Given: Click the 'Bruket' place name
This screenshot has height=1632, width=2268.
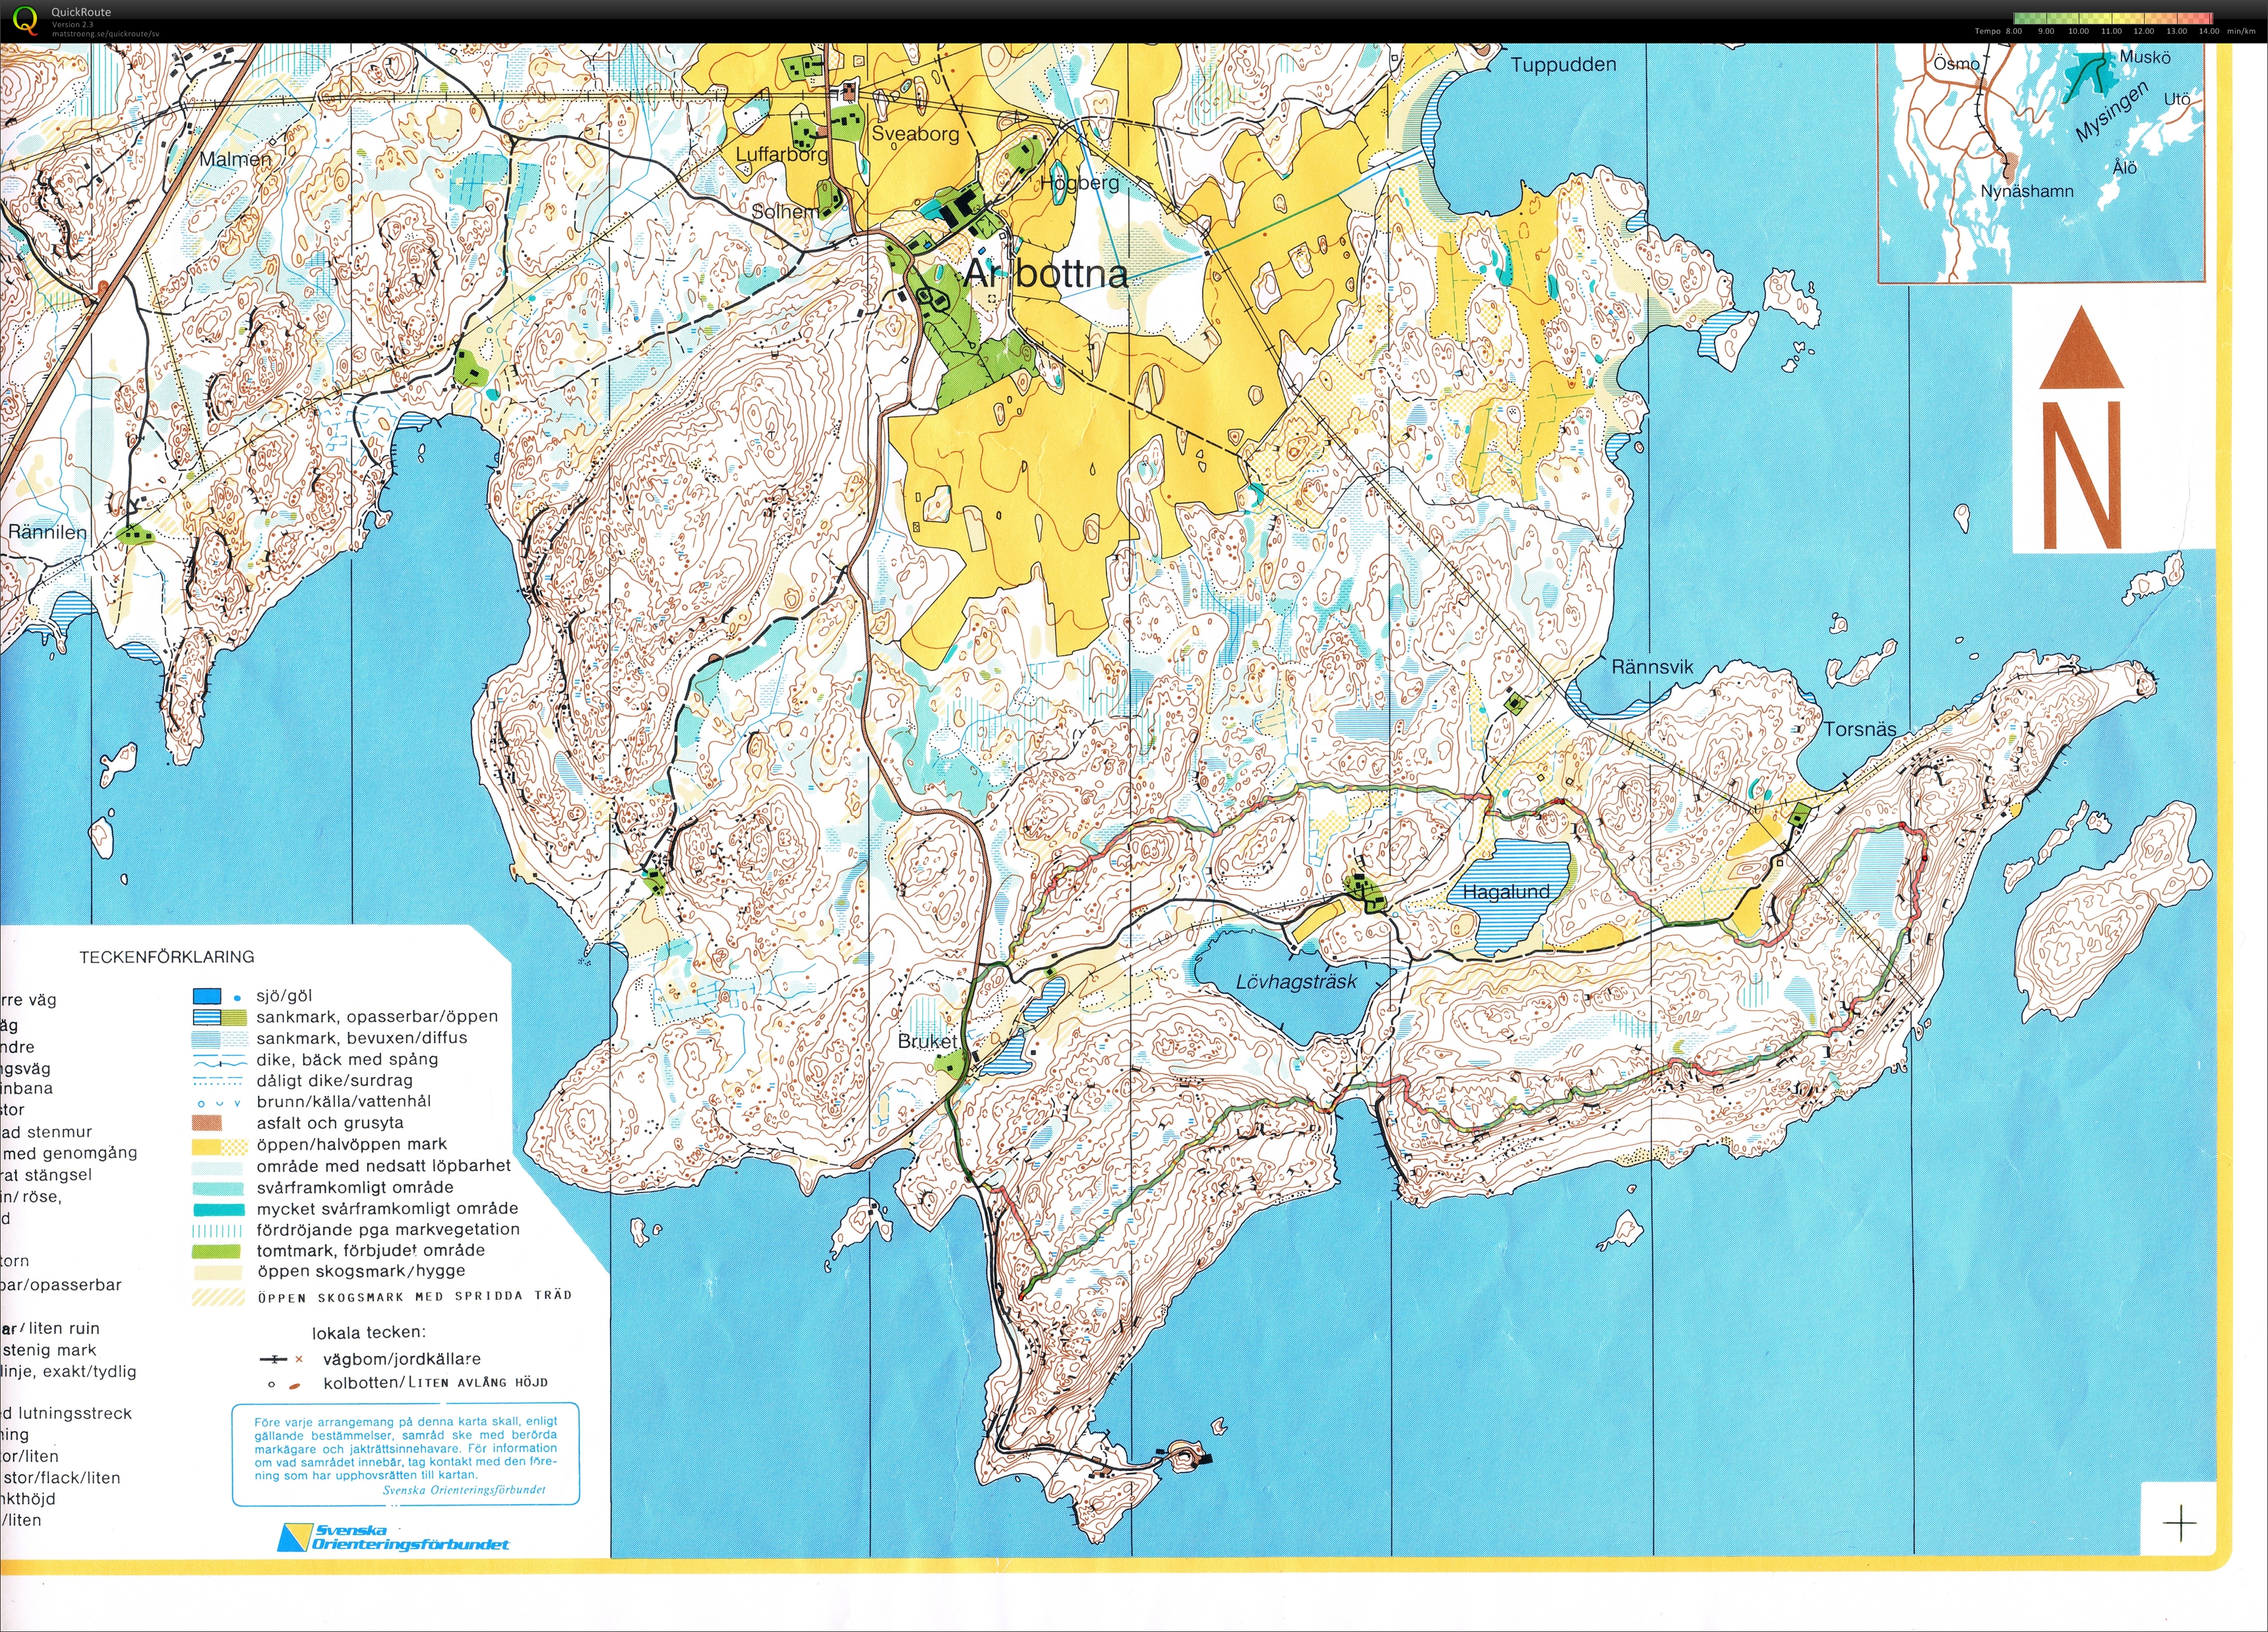Looking at the screenshot, I should 927,1041.
